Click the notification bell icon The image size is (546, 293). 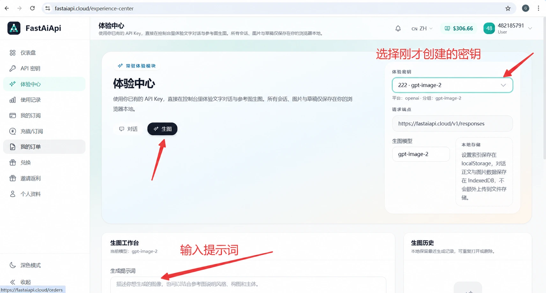(398, 28)
